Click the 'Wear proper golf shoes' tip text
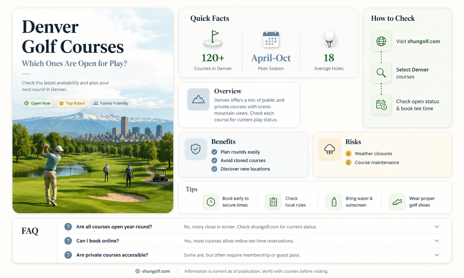464x278 pixels. [422, 202]
